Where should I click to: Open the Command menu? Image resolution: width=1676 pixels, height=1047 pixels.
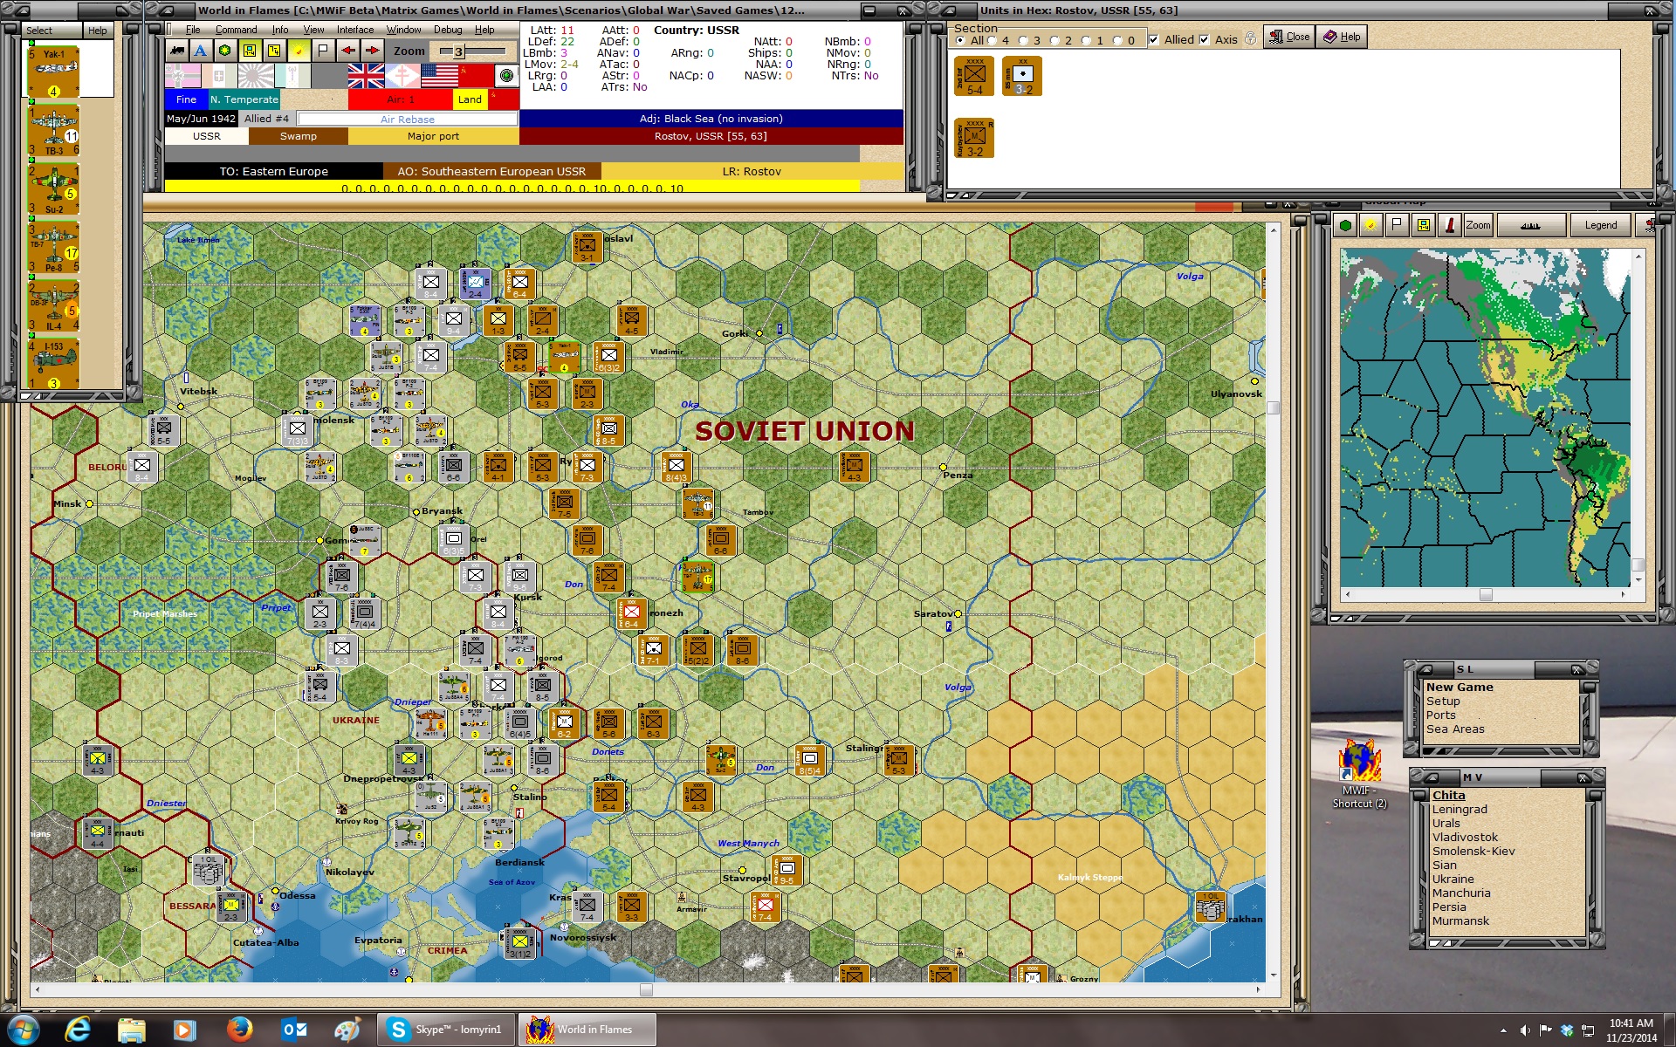236,30
